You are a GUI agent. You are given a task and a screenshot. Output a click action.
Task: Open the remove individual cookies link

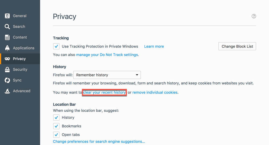coord(155,92)
